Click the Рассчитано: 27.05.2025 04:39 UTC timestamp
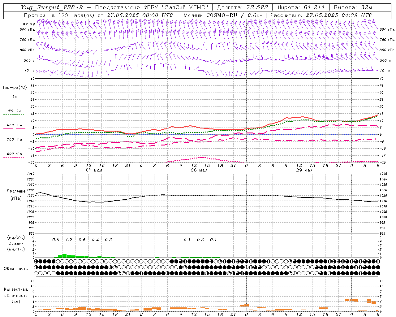396x317 pixels. (x=321, y=15)
